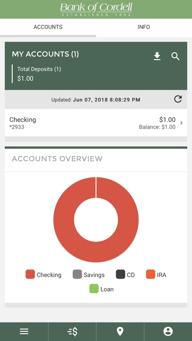
Task: Toggle the CD legend item
Action: (126, 275)
